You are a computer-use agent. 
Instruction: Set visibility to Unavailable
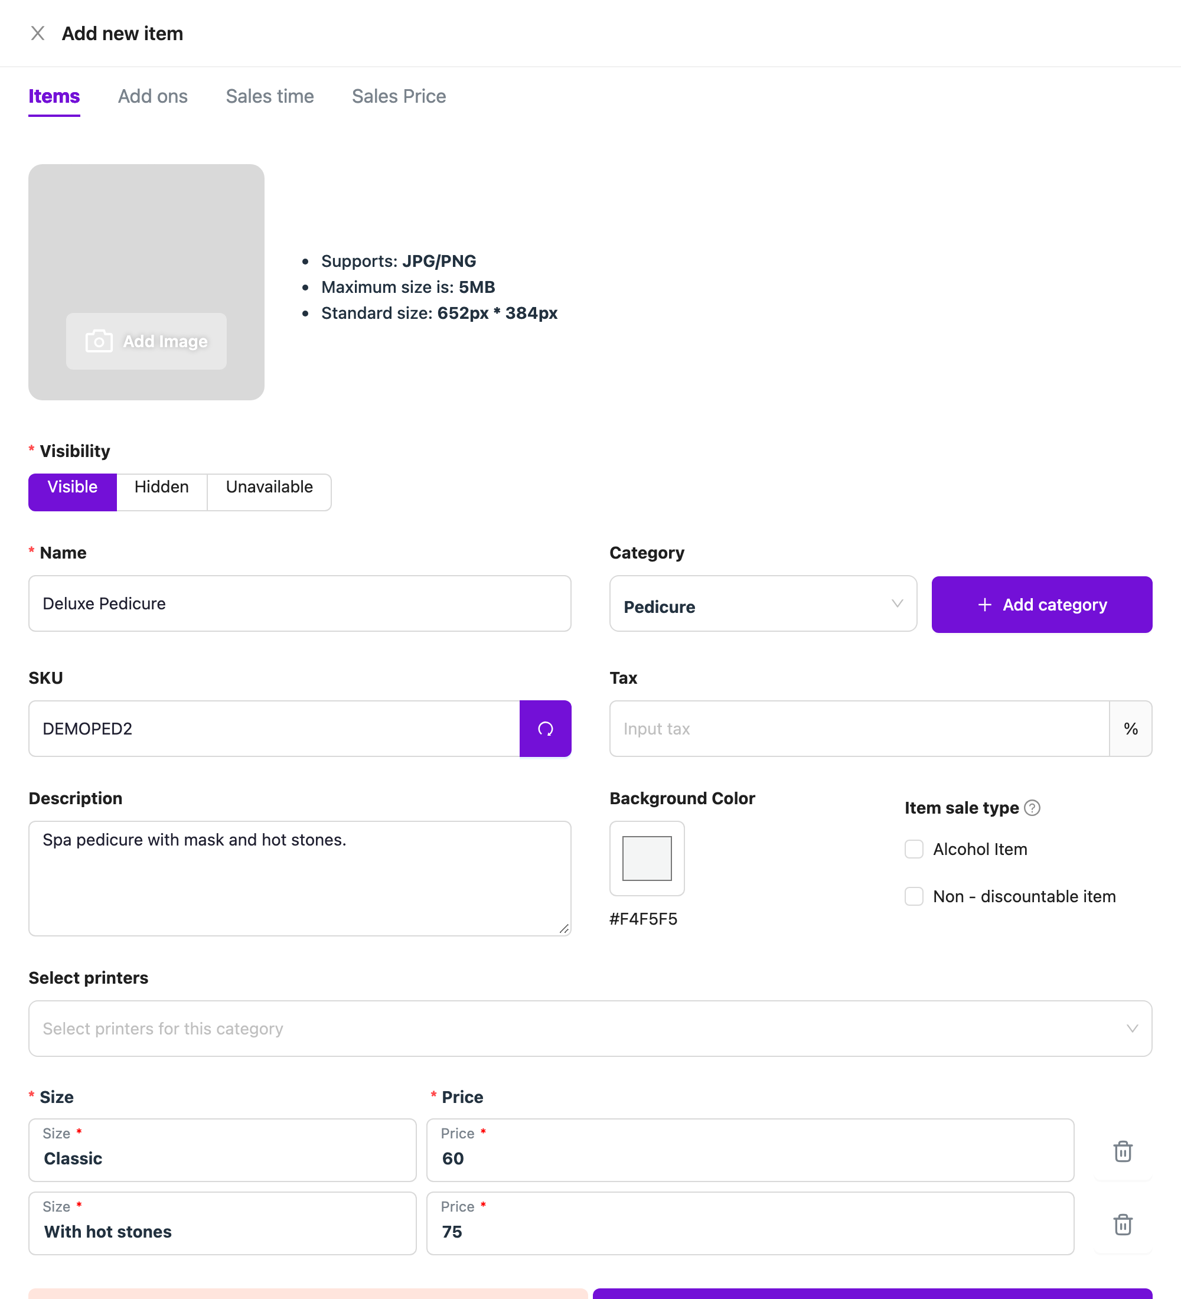pyautogui.click(x=269, y=492)
